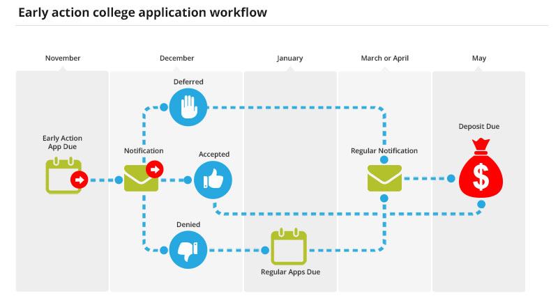This screenshot has width=558, height=305.
Task: Click the May column header
Action: tap(479, 58)
